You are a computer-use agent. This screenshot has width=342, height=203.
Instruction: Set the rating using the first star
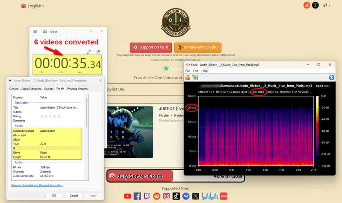(42, 116)
